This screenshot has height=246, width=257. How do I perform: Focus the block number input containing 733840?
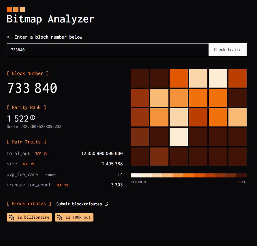108,50
